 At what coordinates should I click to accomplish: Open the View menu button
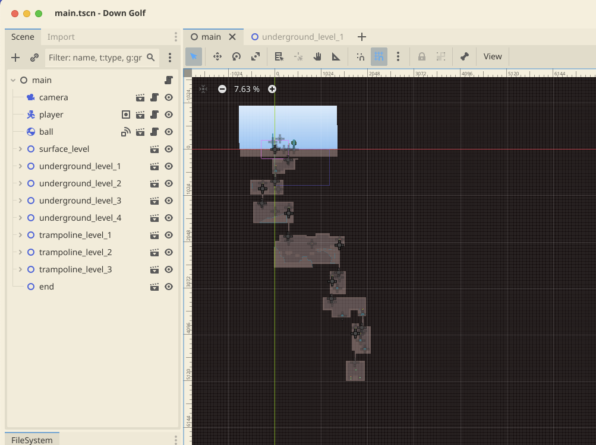[493, 56]
